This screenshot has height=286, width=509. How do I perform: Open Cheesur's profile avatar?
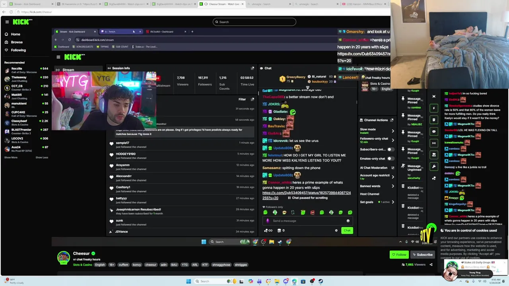coord(63,257)
